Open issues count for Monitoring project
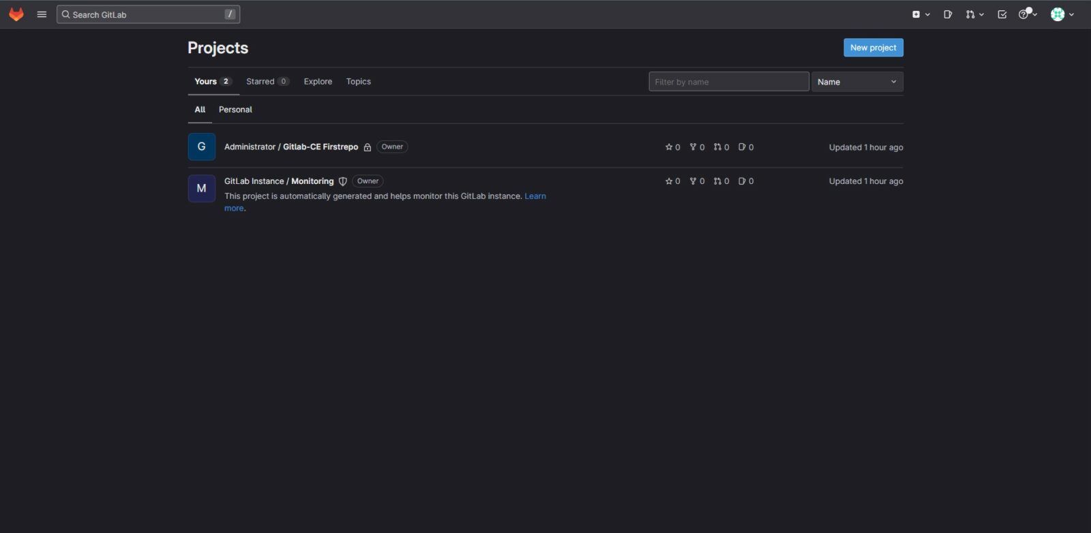 click(x=746, y=181)
